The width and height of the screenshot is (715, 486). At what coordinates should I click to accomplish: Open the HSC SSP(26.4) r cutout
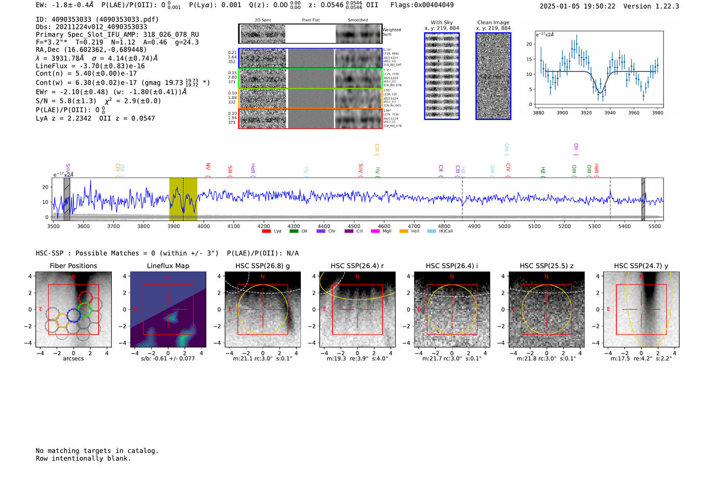tap(357, 310)
